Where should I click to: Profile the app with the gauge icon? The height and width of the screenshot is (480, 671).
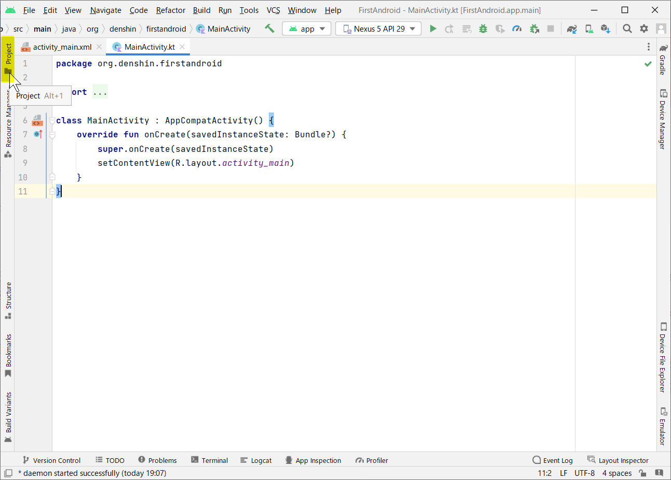(517, 29)
